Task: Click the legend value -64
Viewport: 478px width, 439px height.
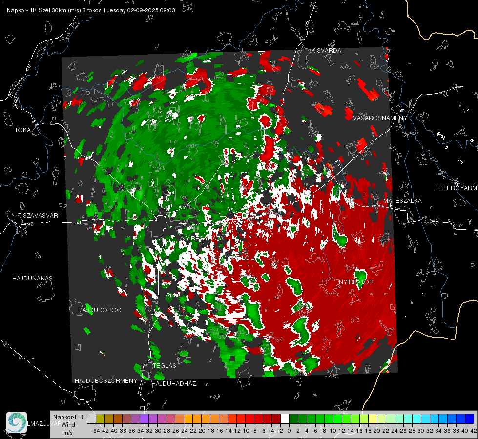Action: click(96, 431)
